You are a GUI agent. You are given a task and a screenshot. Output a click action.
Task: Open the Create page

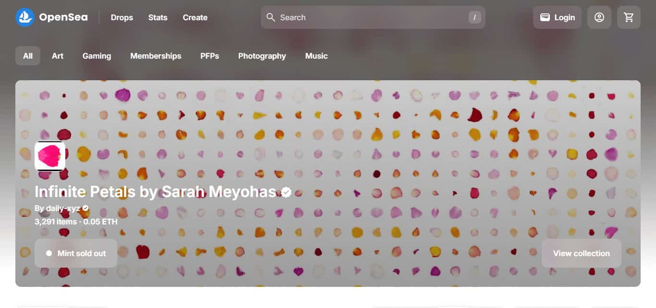tap(195, 17)
